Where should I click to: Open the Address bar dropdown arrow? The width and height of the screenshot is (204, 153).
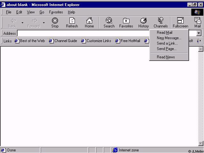199,33
